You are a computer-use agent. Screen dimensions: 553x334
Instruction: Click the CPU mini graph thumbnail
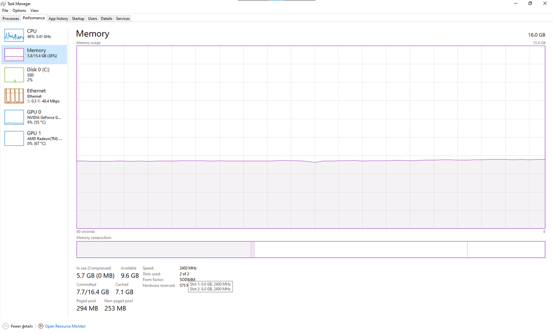(14, 35)
